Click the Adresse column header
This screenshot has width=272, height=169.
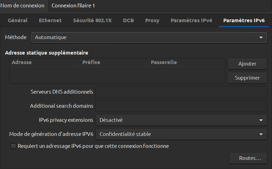(x=22, y=62)
